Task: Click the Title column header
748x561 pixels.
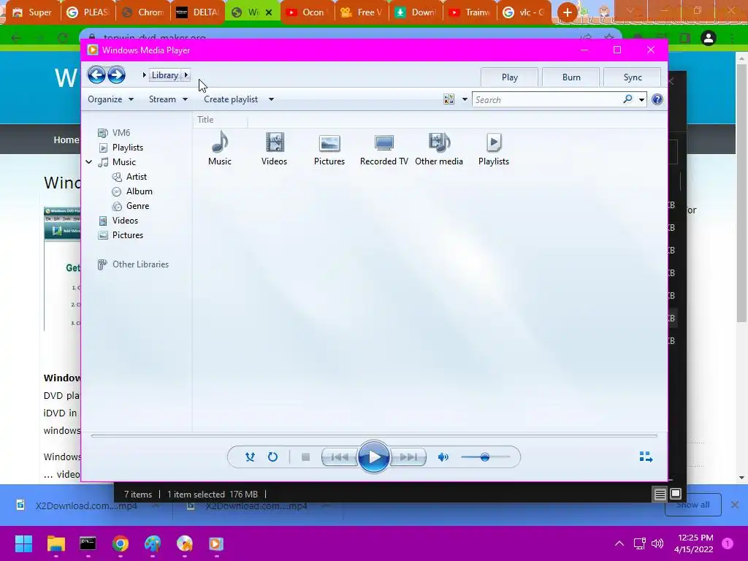Action: pos(221,120)
